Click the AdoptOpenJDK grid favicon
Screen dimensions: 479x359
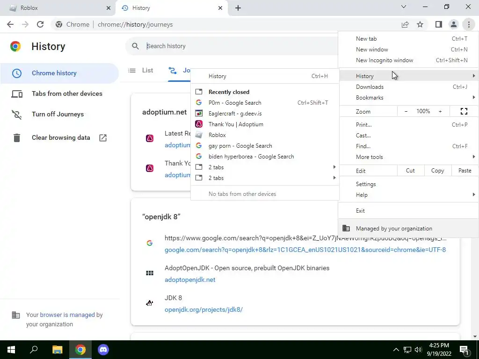[150, 273]
